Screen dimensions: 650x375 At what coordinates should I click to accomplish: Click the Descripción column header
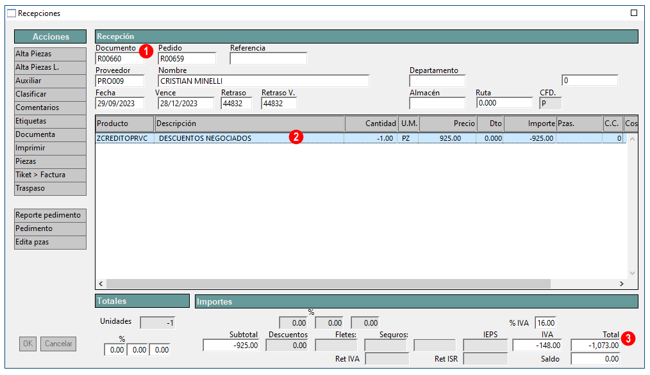pos(249,124)
